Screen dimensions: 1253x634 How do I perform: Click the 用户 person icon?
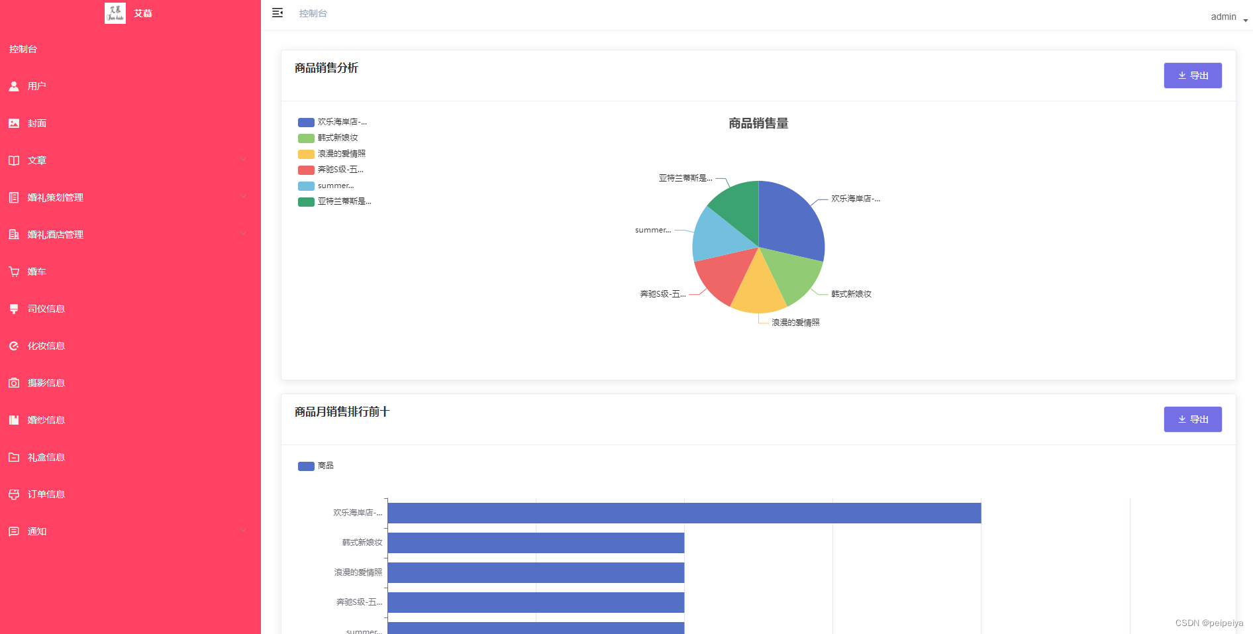click(14, 86)
